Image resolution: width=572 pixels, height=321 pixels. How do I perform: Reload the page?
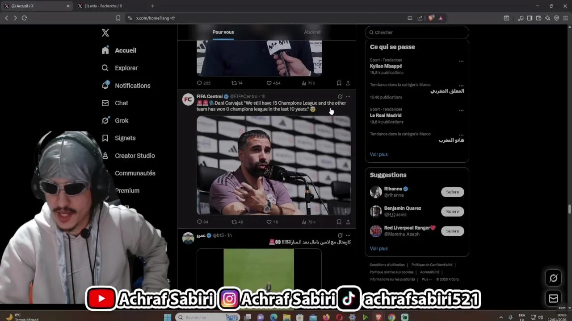tap(24, 18)
